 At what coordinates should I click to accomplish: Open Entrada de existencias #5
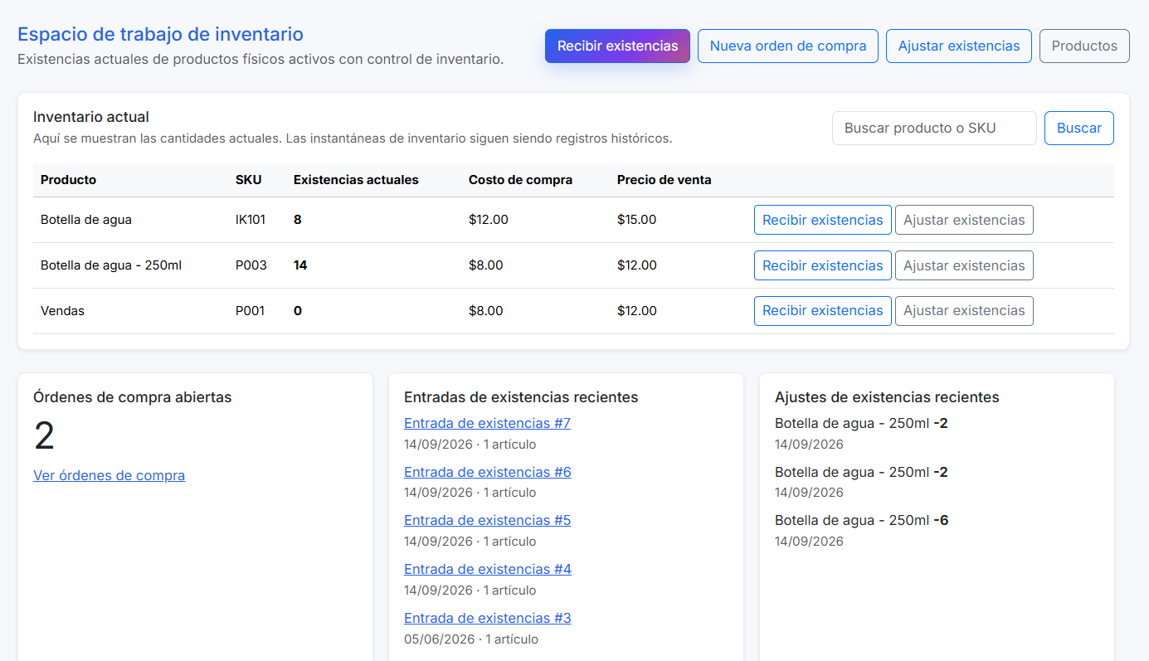(x=487, y=520)
